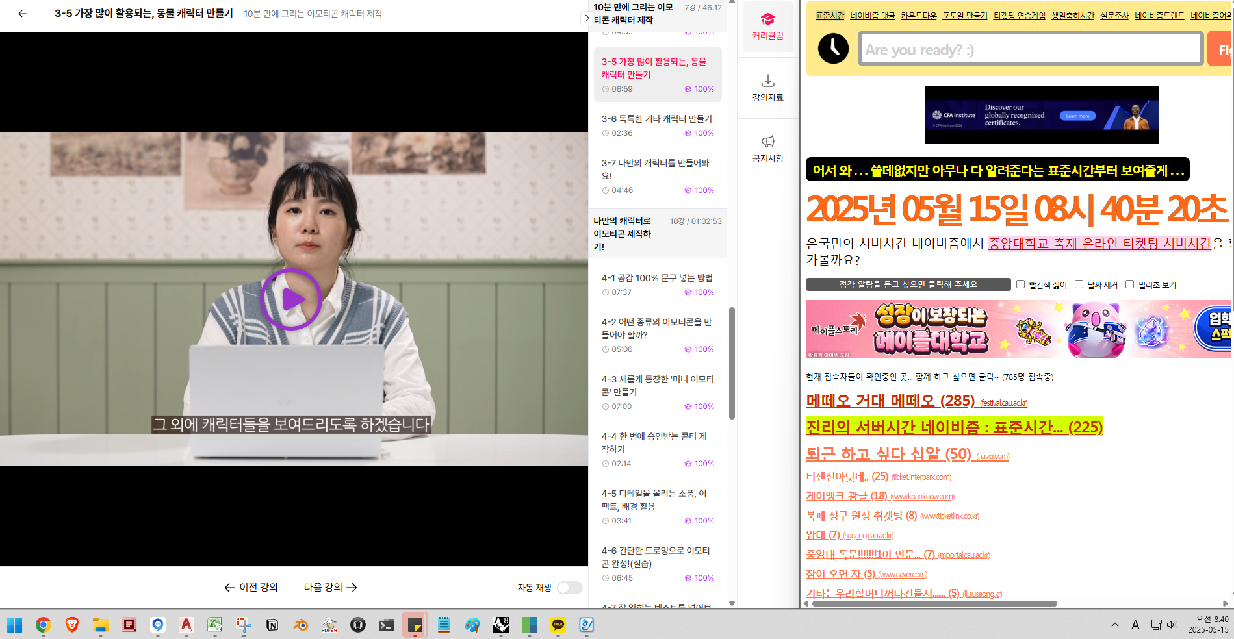The image size is (1234, 639).
Task: Open Windows Start menu
Action: tap(14, 625)
